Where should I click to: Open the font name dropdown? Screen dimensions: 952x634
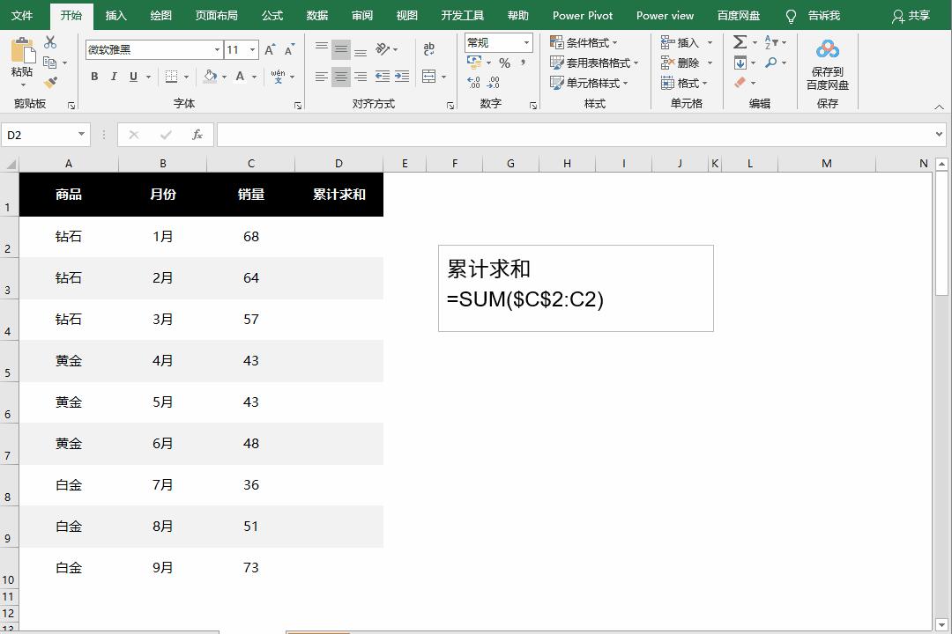(x=217, y=49)
